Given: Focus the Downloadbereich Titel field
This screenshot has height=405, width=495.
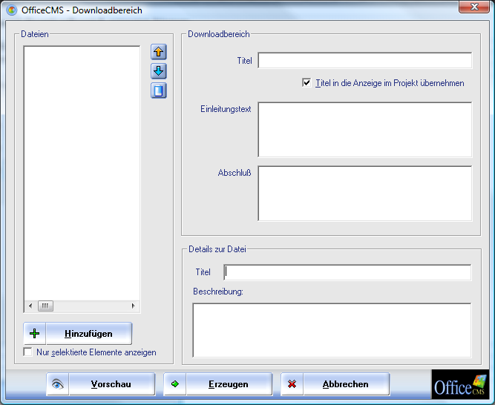Looking at the screenshot, I should [x=365, y=60].
